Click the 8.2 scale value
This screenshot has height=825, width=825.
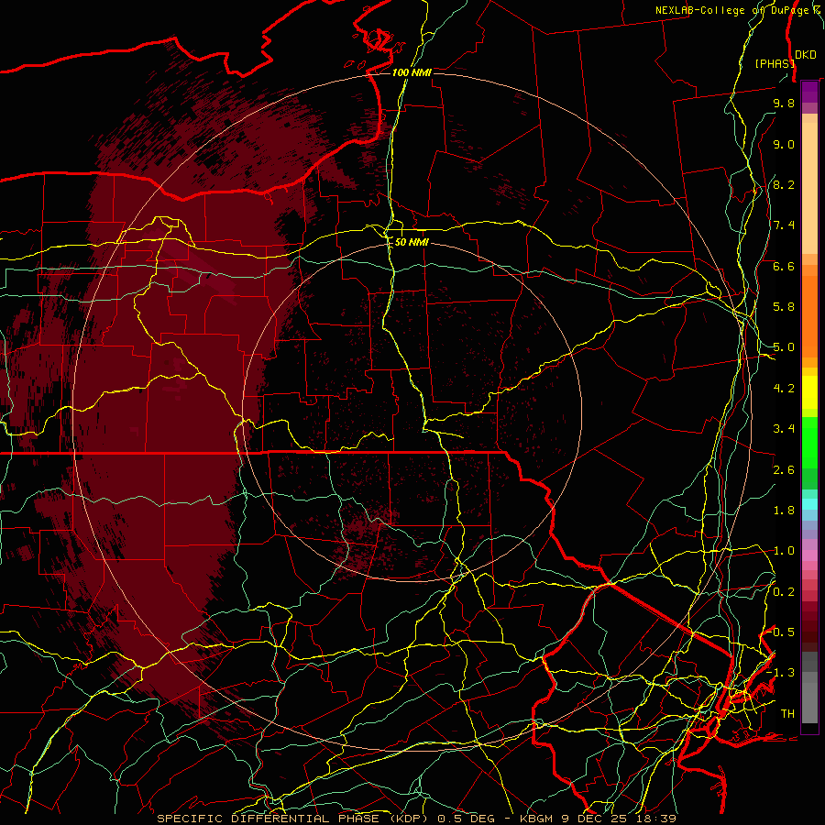click(x=784, y=184)
